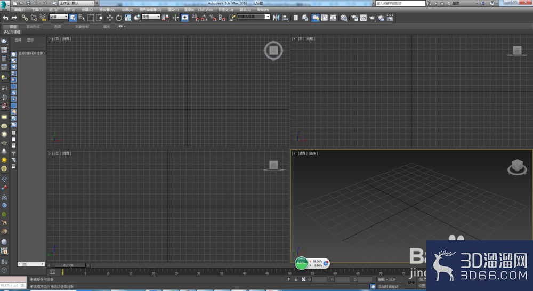533x291 pixels.
Task: Activate the Select and Move tool
Action: 110,18
